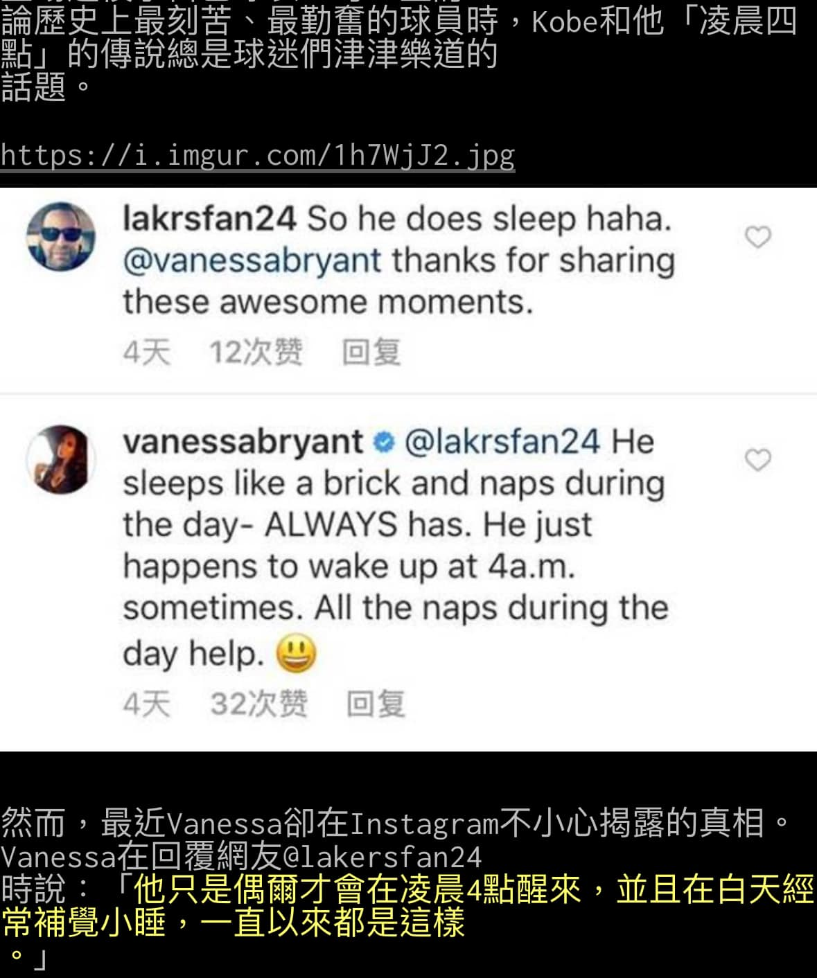Tap the @lakrsfan24 mention in Vanessa's reply
The width and height of the screenshot is (817, 978).
click(x=502, y=442)
